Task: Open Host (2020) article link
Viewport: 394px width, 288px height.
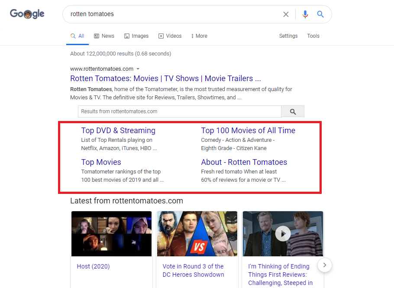Action: click(x=93, y=266)
